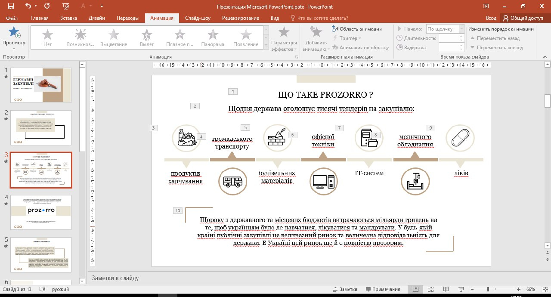
Task: Apply the Вылет animation effect
Action: (x=147, y=37)
